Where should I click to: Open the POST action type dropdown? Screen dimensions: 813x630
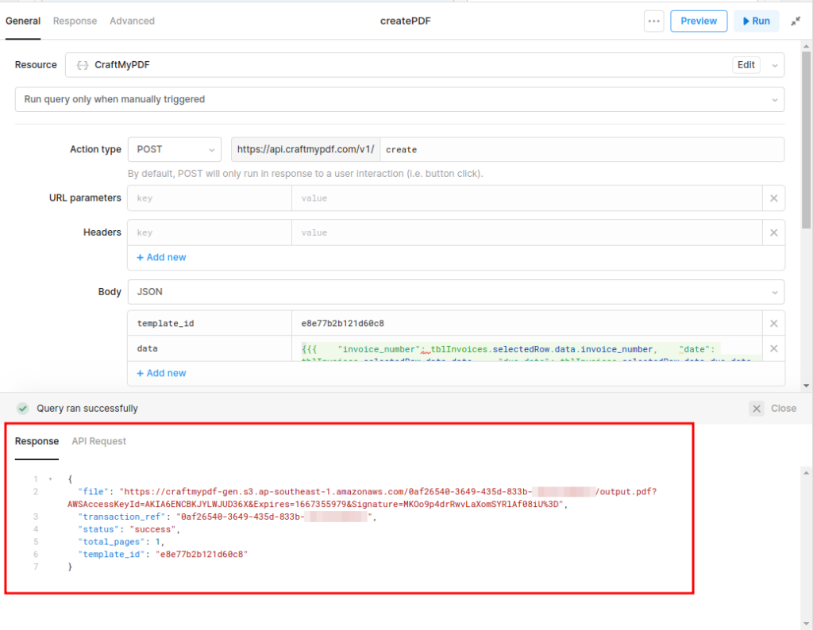[x=175, y=149]
